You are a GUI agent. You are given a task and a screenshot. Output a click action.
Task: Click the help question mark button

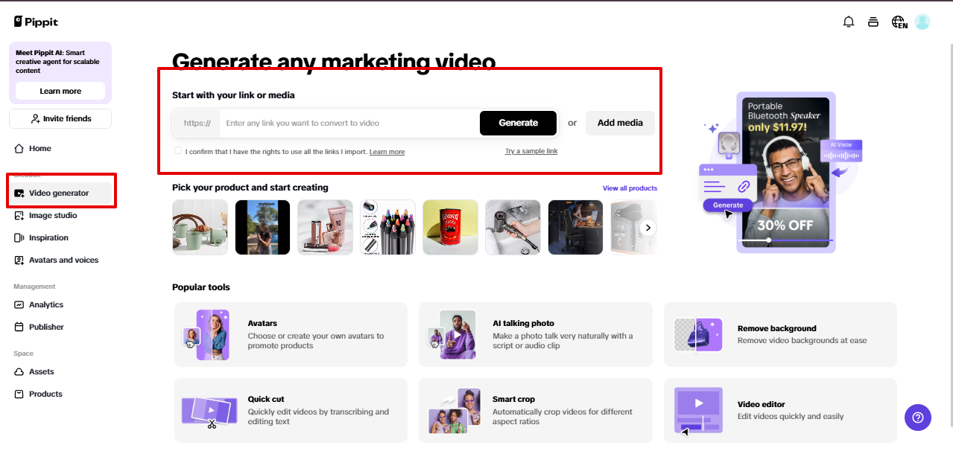[917, 418]
